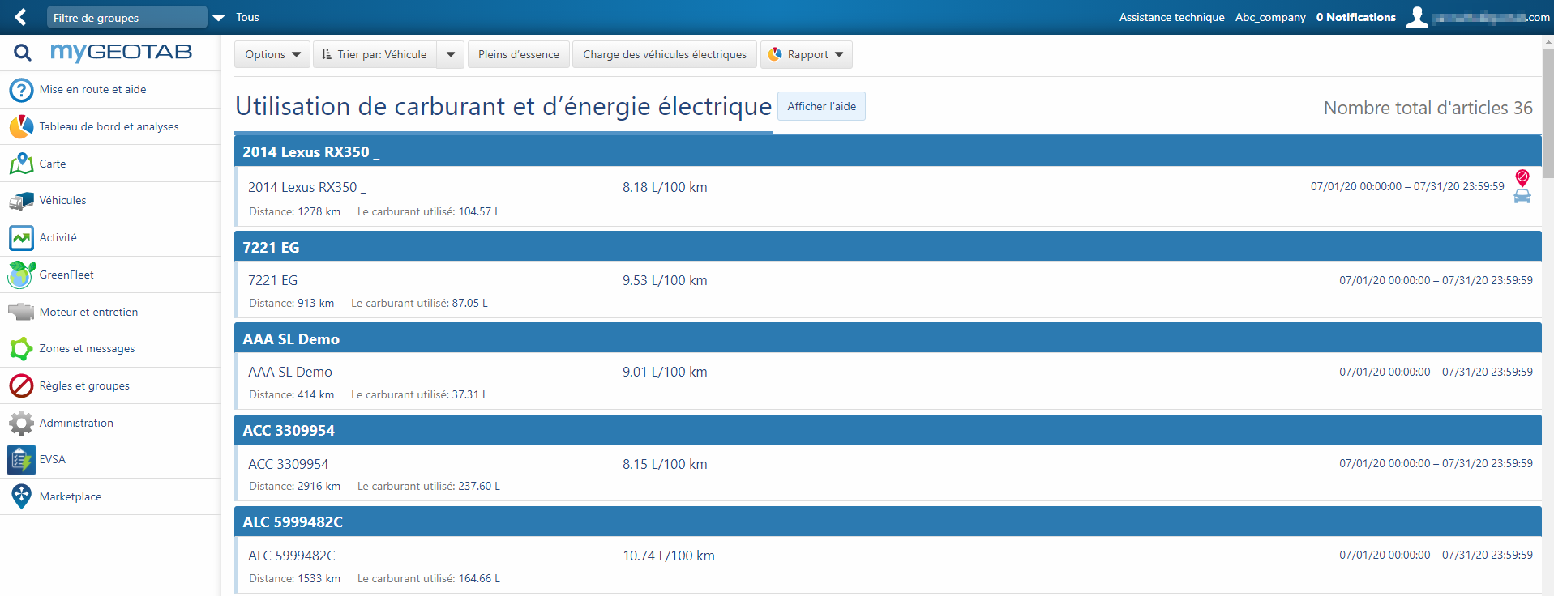Image resolution: width=1554 pixels, height=596 pixels.
Task: Click the ACC 3309954 group header
Action: click(x=888, y=430)
